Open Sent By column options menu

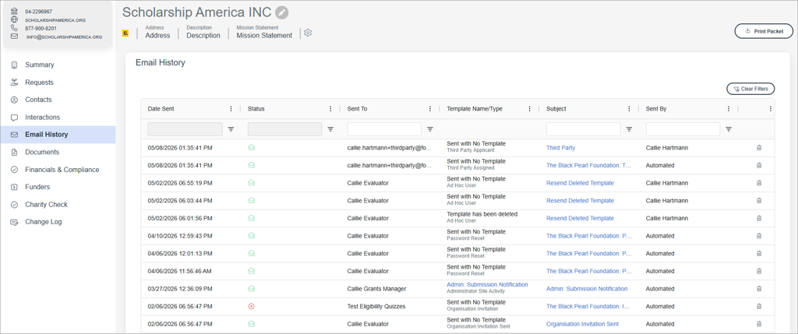(729, 109)
